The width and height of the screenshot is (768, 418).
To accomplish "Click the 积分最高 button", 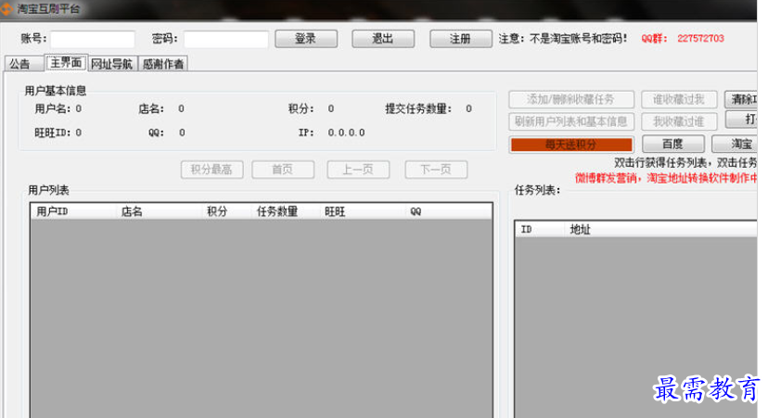I will (211, 170).
